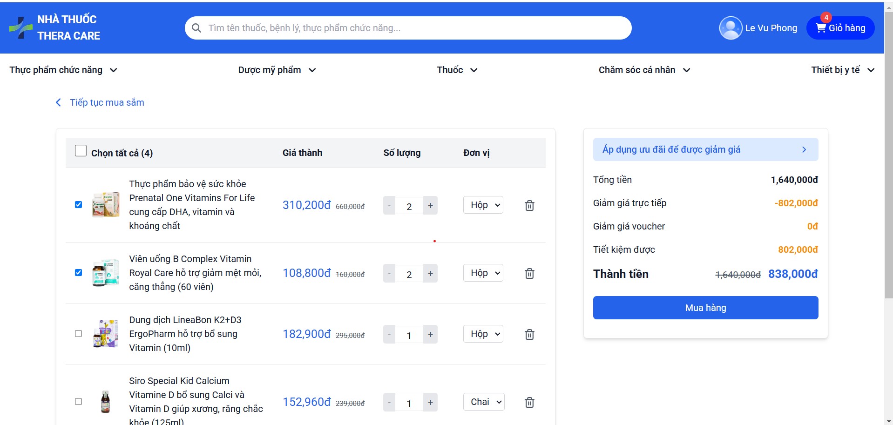
Task: Click the Giá thành column header
Action: [302, 153]
